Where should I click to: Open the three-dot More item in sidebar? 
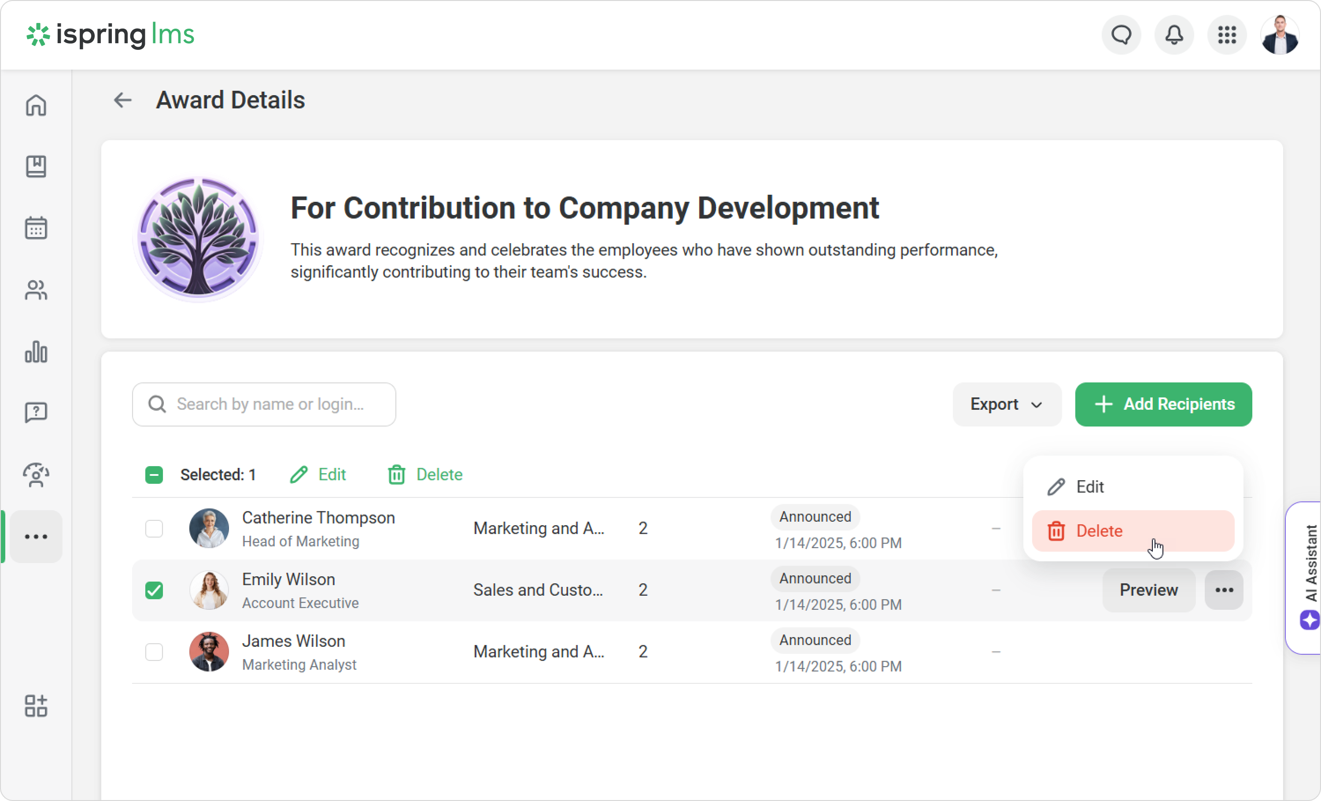pos(36,537)
